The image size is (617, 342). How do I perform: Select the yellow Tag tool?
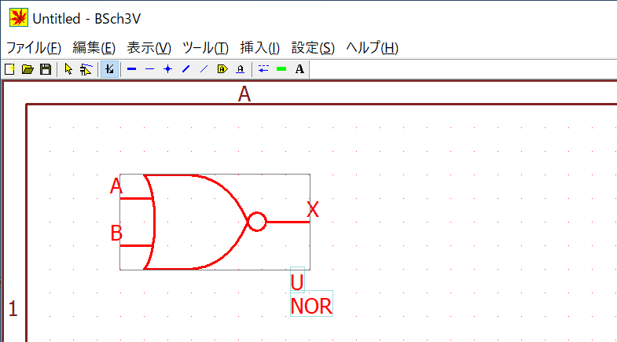tap(222, 69)
